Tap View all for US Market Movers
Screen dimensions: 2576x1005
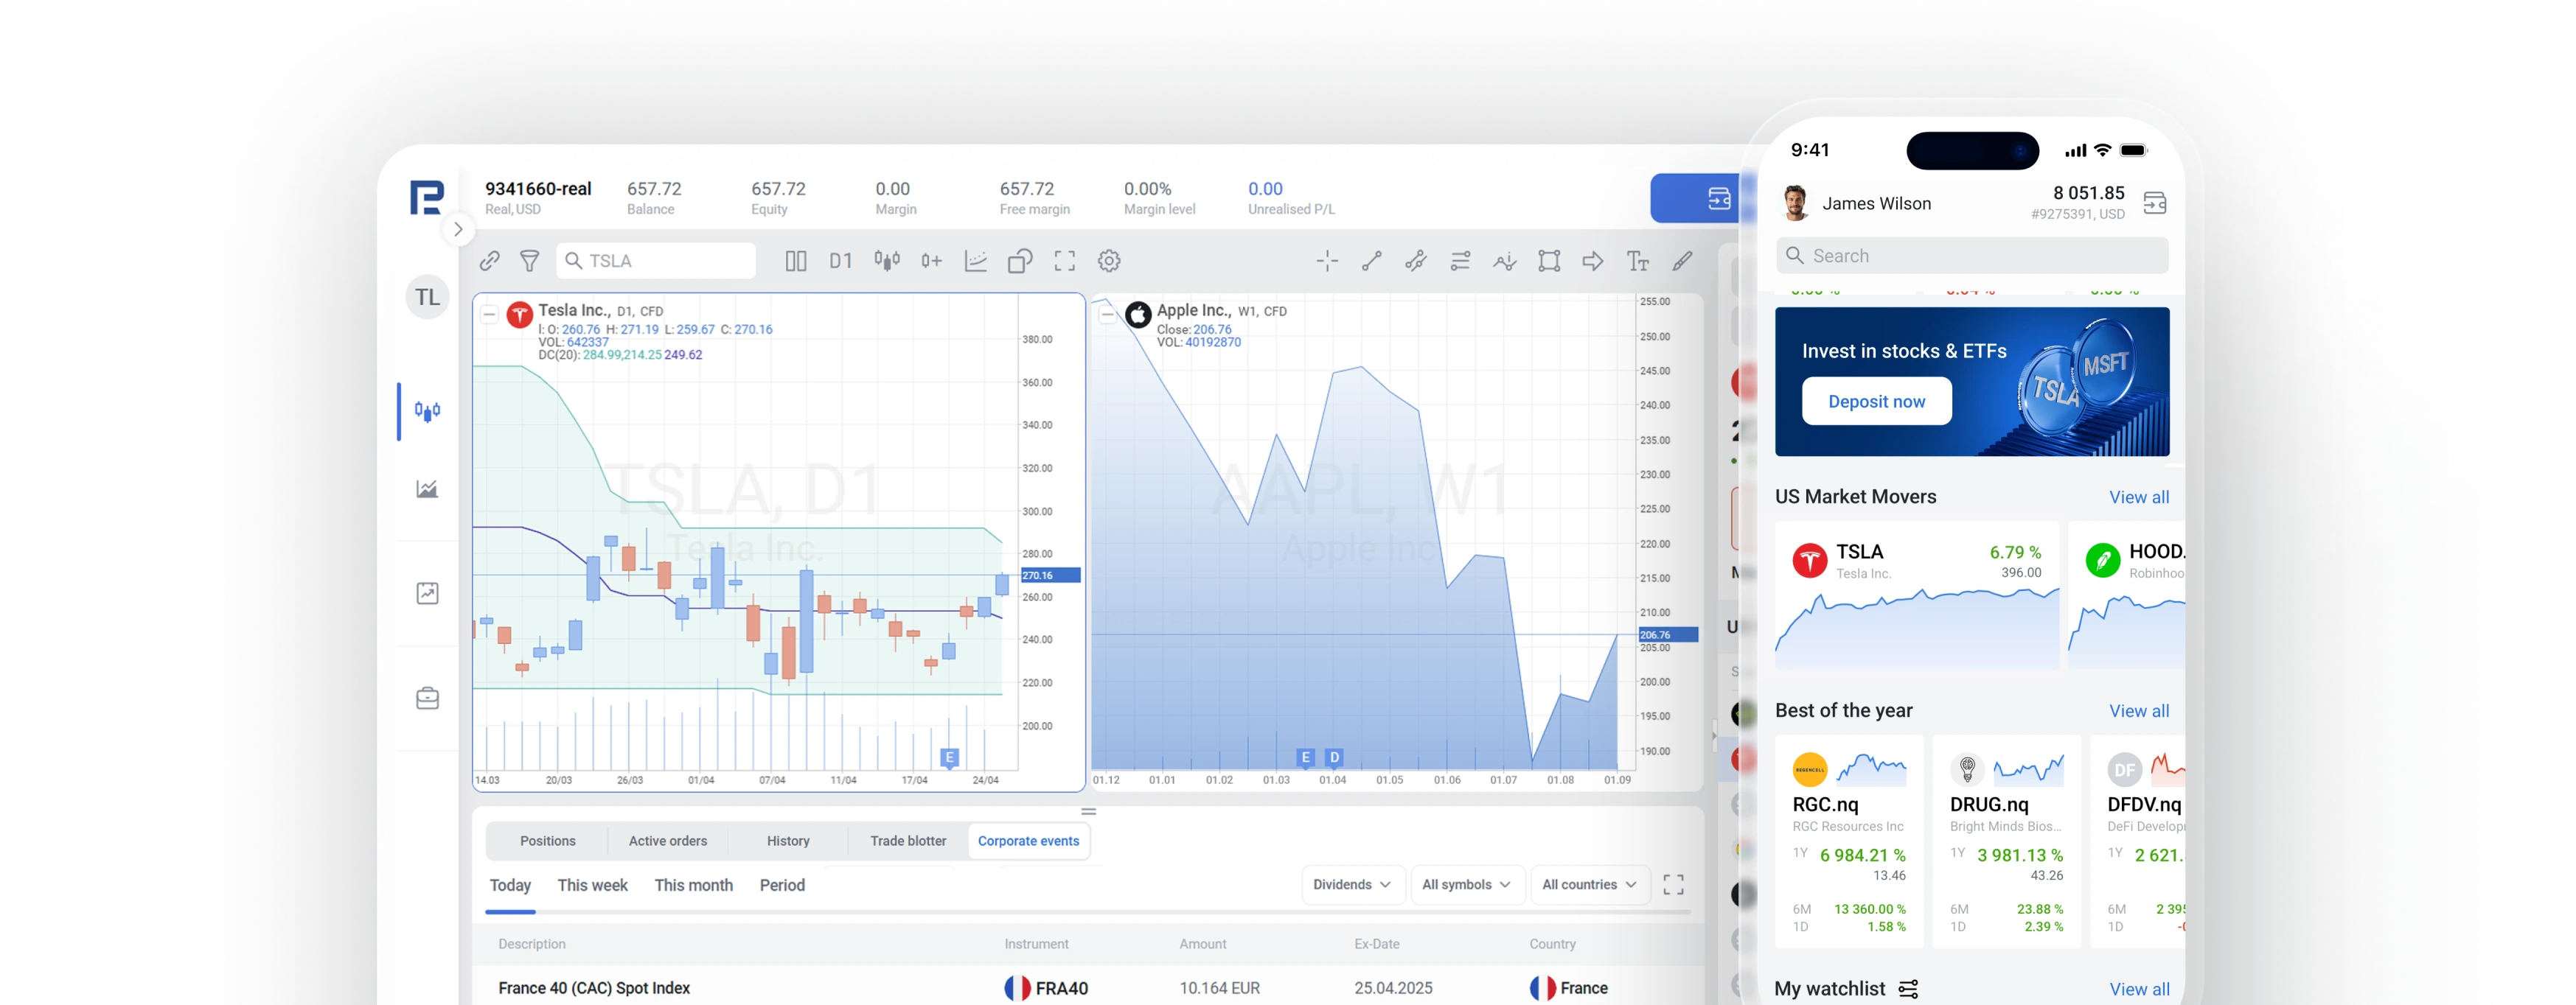click(x=2139, y=497)
